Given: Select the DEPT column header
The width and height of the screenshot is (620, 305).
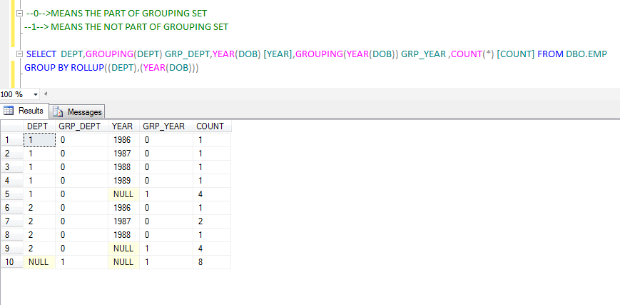Looking at the screenshot, I should coord(38,126).
